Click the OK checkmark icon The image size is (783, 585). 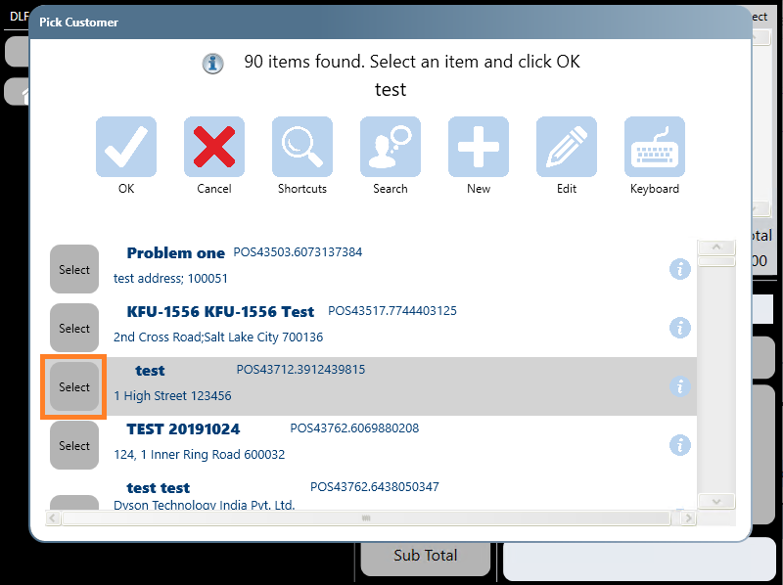(126, 148)
